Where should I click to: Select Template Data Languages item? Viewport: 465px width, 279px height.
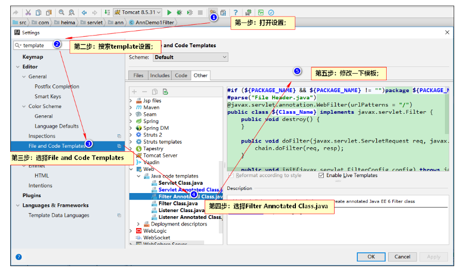59,215
